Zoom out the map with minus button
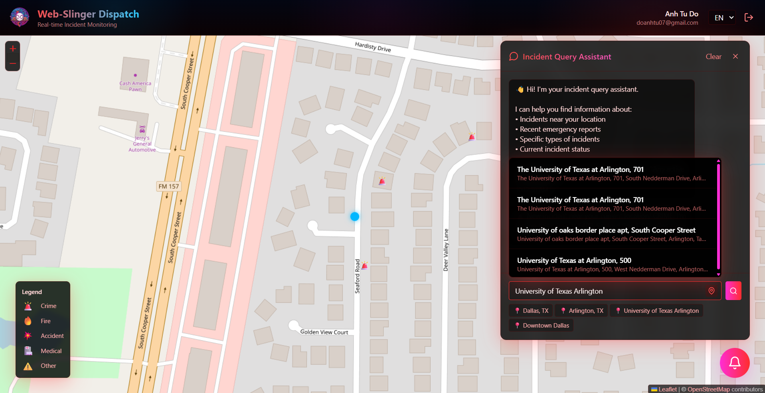This screenshot has height=393, width=765. (x=13, y=63)
